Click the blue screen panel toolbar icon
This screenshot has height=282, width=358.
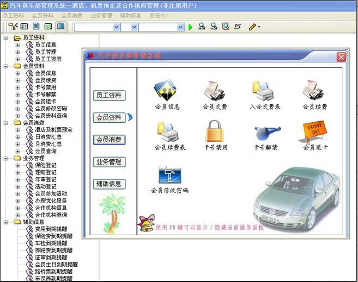click(60, 27)
